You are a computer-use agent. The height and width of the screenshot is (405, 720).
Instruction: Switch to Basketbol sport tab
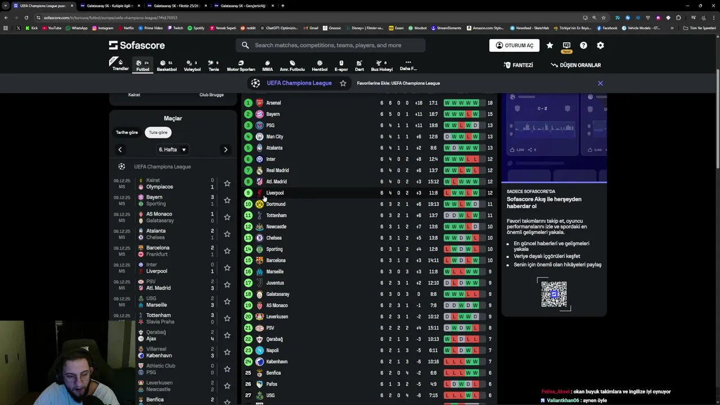[166, 66]
